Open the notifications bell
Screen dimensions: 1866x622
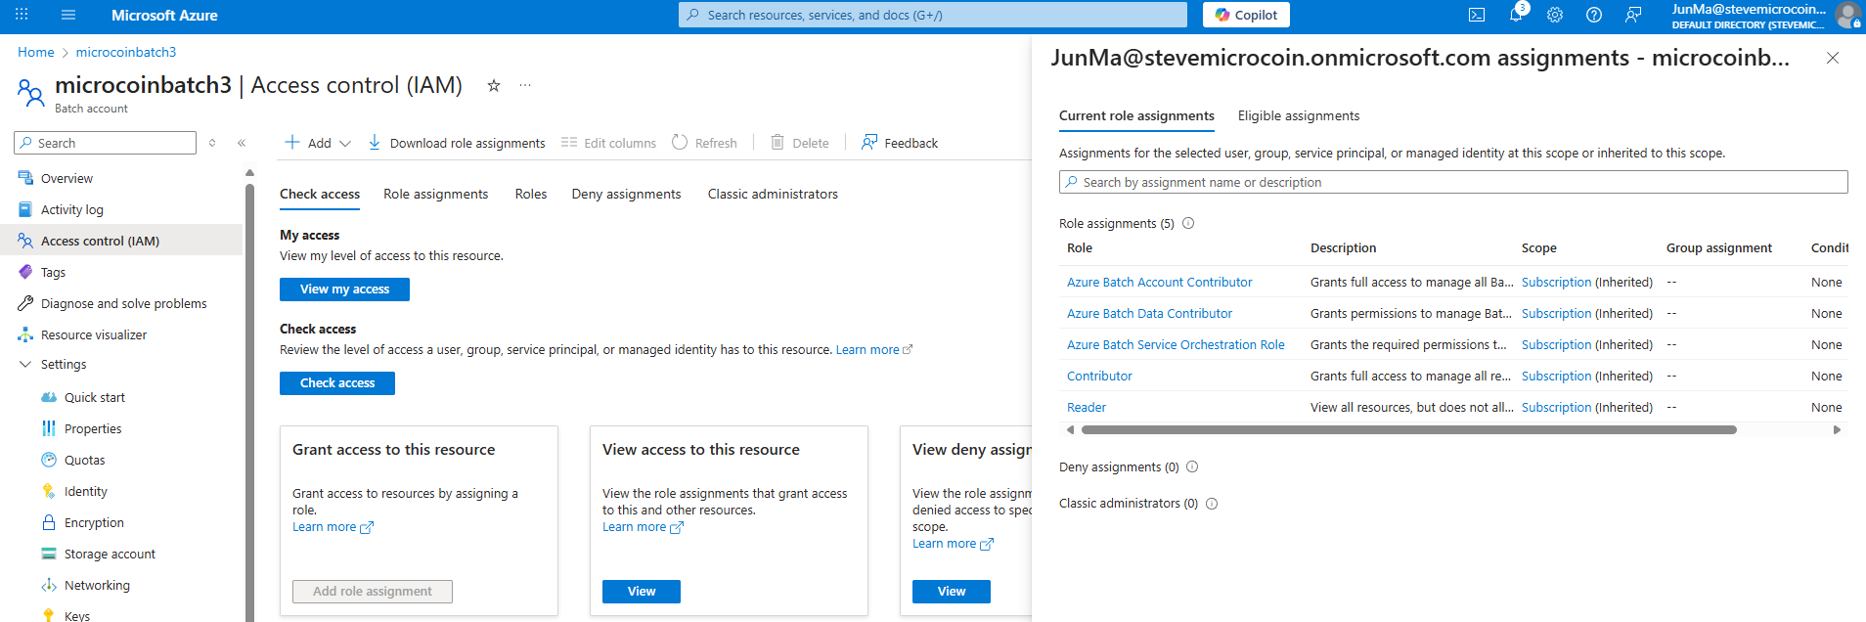[x=1516, y=15]
